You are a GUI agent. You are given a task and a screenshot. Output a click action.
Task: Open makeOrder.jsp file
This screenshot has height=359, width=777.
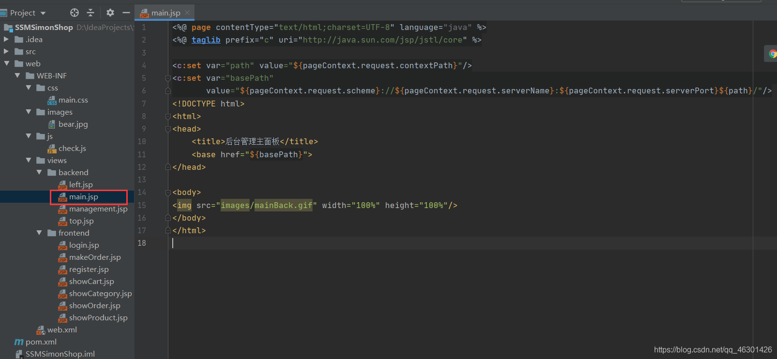(x=94, y=257)
